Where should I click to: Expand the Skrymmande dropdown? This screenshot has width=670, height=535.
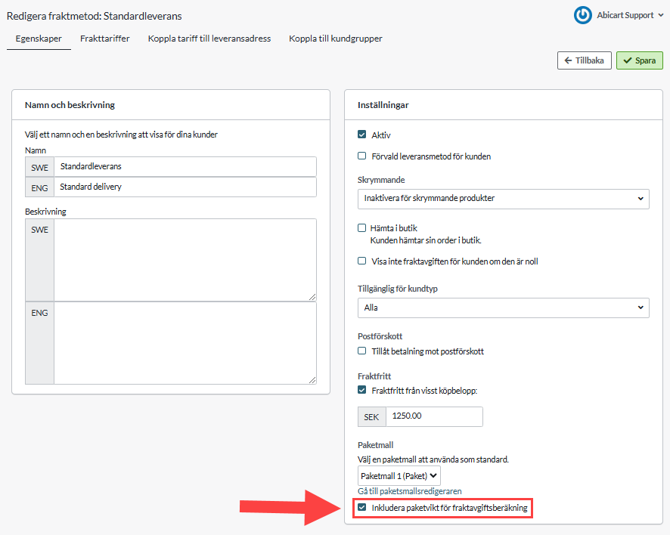pos(503,199)
